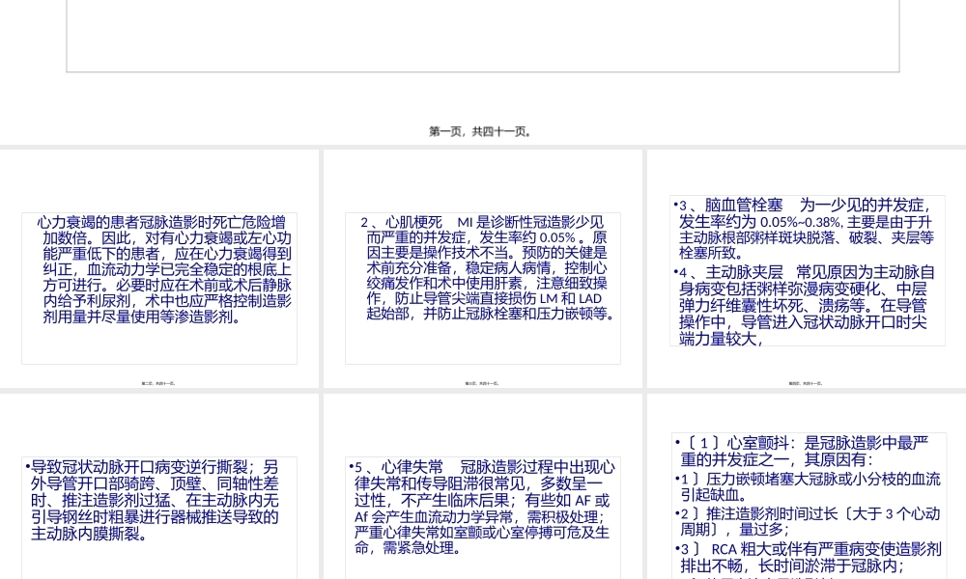Click the text line 发生率约为 0.05%~0.38%

click(x=760, y=222)
